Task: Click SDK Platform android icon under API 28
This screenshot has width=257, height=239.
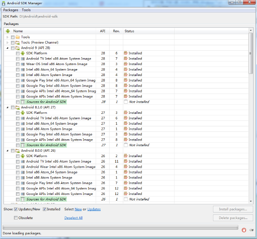Action: click(23, 53)
